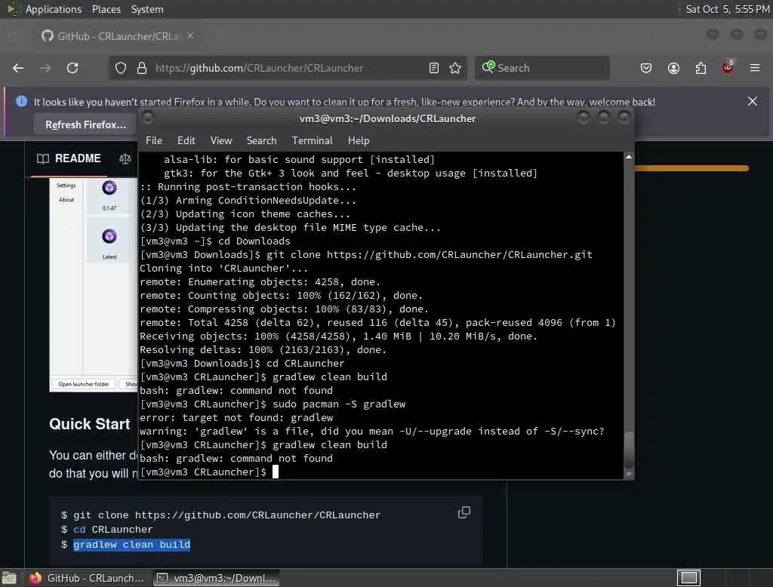Click the show desktop icon in bottom panel
Image resolution: width=773 pixels, height=587 pixels.
[9, 578]
